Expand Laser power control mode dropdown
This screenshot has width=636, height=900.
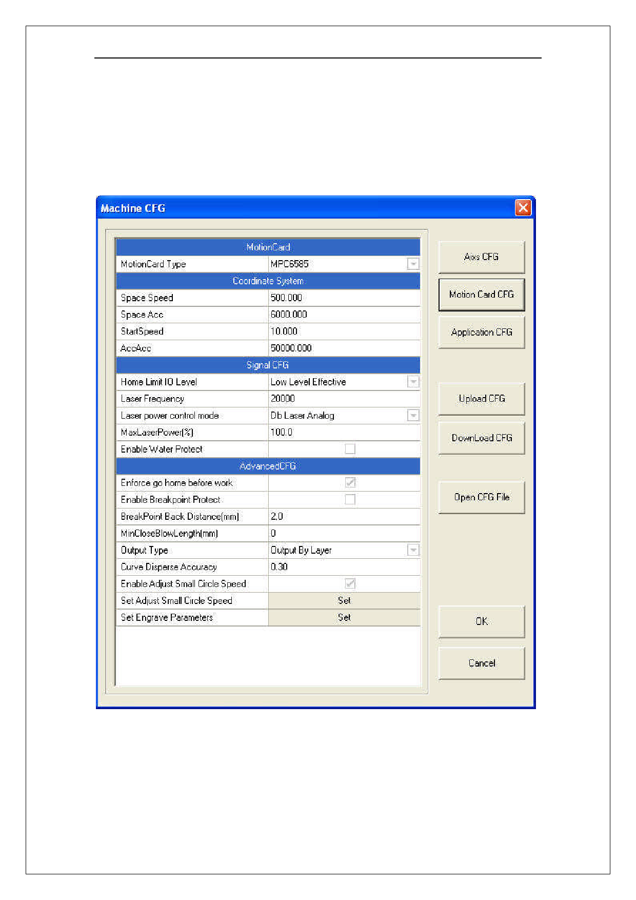click(413, 416)
